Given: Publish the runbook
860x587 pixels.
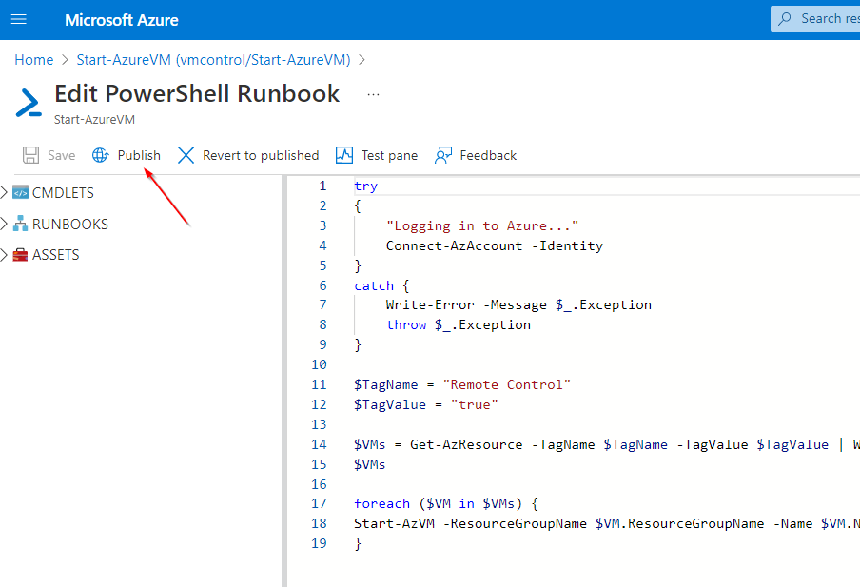Looking at the screenshot, I should [139, 155].
